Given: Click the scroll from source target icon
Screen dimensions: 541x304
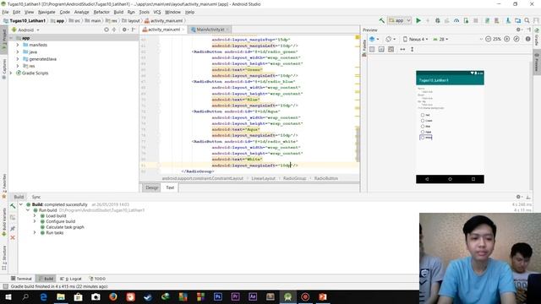Looking at the screenshot, I should [x=107, y=30].
